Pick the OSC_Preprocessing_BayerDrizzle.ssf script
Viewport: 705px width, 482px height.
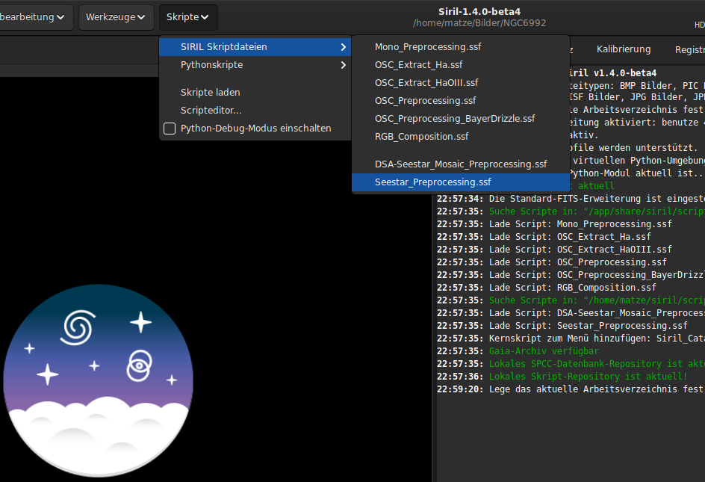(x=455, y=119)
